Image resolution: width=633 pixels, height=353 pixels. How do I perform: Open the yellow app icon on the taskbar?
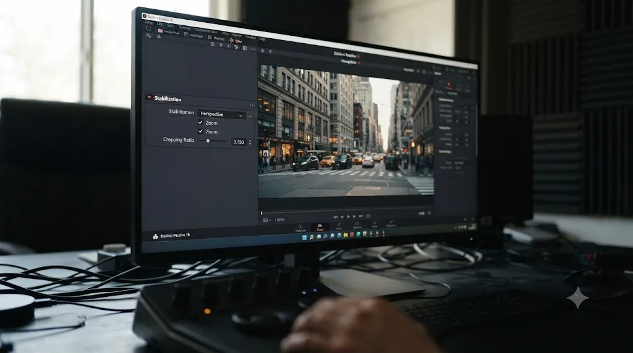pyautogui.click(x=346, y=235)
